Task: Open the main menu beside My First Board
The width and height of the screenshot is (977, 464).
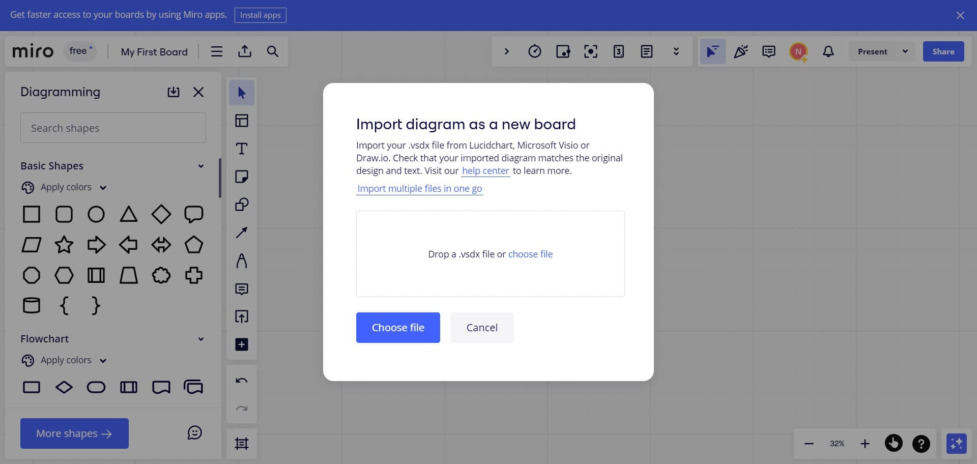Action: pos(216,51)
